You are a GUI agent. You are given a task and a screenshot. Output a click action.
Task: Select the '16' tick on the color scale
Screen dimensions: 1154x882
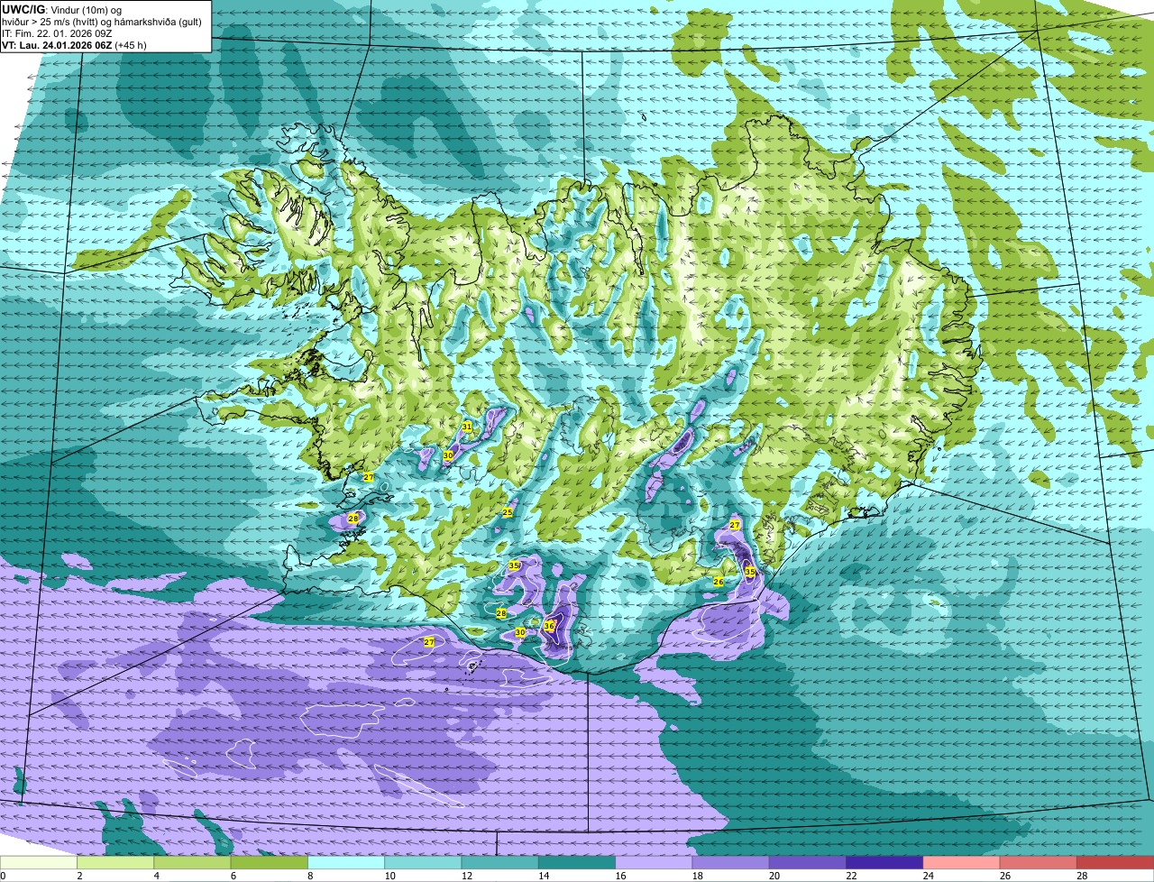tap(621, 876)
